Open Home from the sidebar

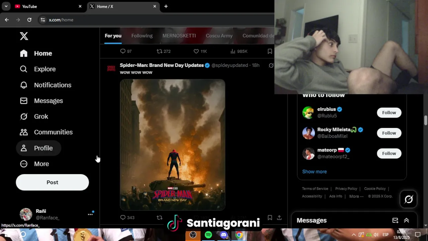point(36,53)
